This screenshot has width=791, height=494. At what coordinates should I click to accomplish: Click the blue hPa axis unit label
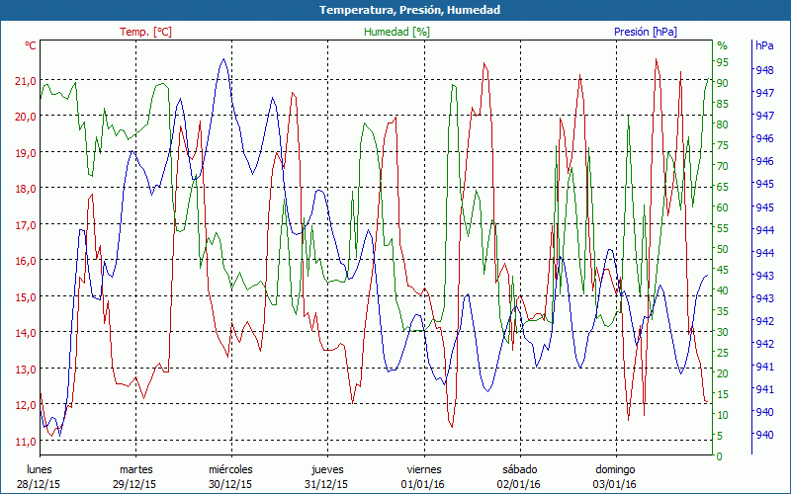(x=764, y=45)
